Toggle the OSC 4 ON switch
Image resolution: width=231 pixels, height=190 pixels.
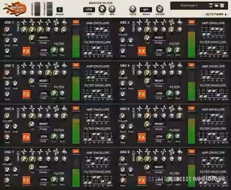point(191,65)
